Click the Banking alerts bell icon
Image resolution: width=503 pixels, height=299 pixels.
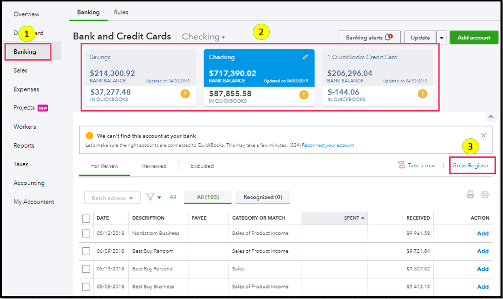[388, 37]
